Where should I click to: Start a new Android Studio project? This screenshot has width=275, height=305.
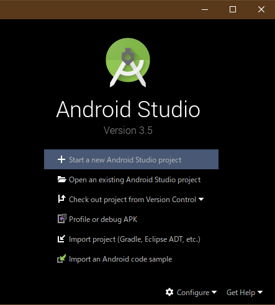tap(131, 159)
